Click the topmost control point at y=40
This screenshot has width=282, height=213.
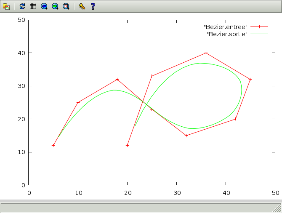click(206, 53)
